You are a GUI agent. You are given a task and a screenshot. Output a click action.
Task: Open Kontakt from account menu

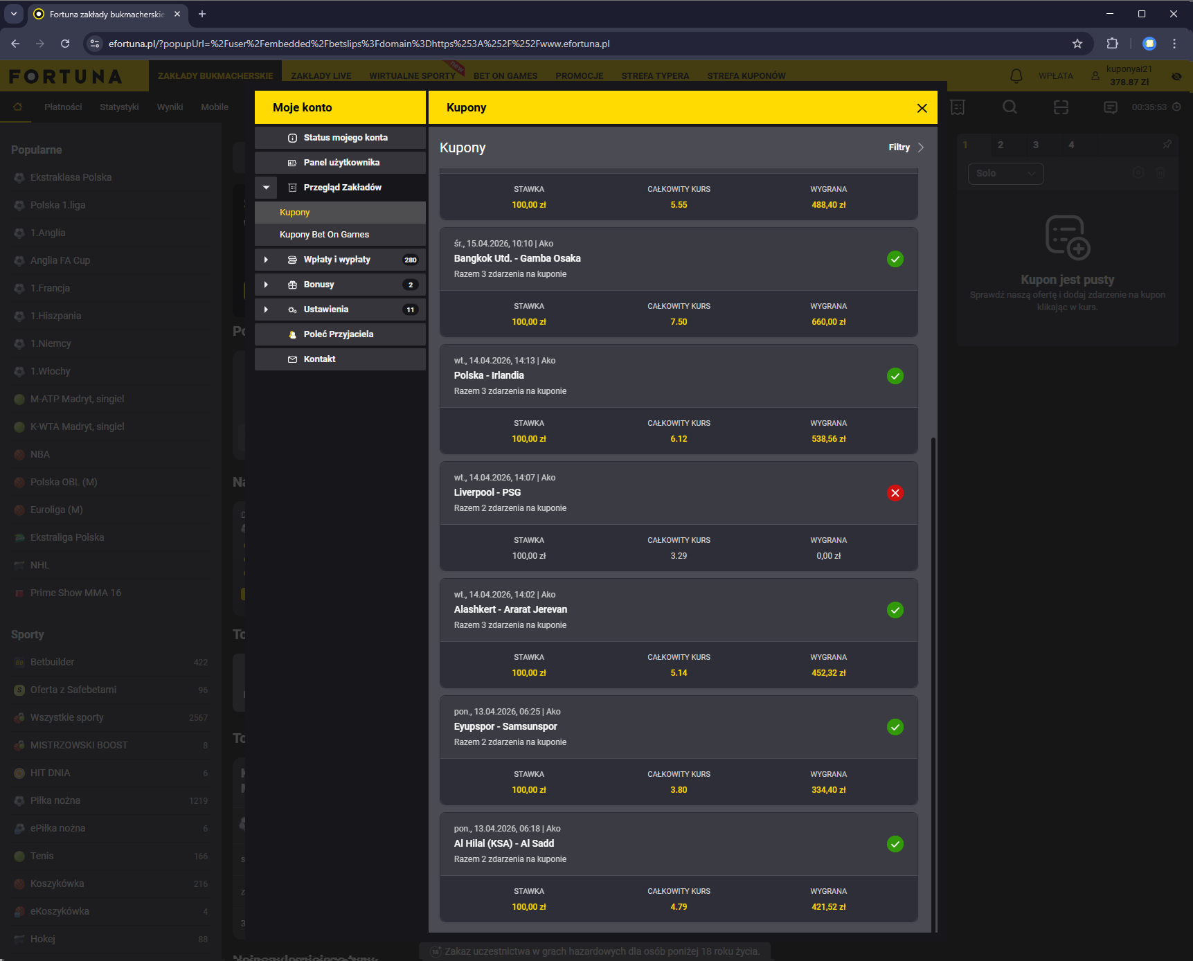pyautogui.click(x=340, y=359)
